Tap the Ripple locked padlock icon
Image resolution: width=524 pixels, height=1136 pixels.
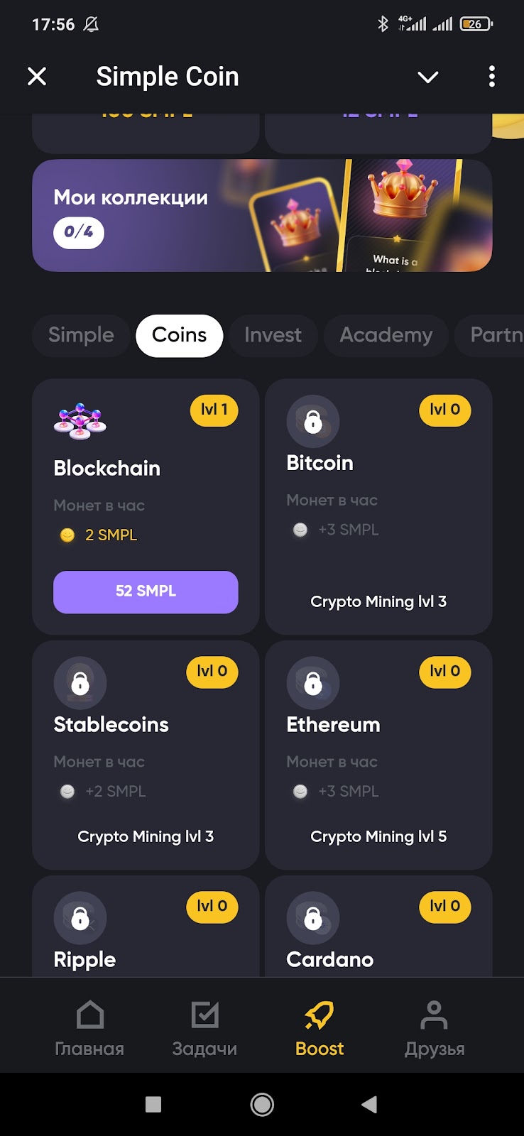coord(80,917)
